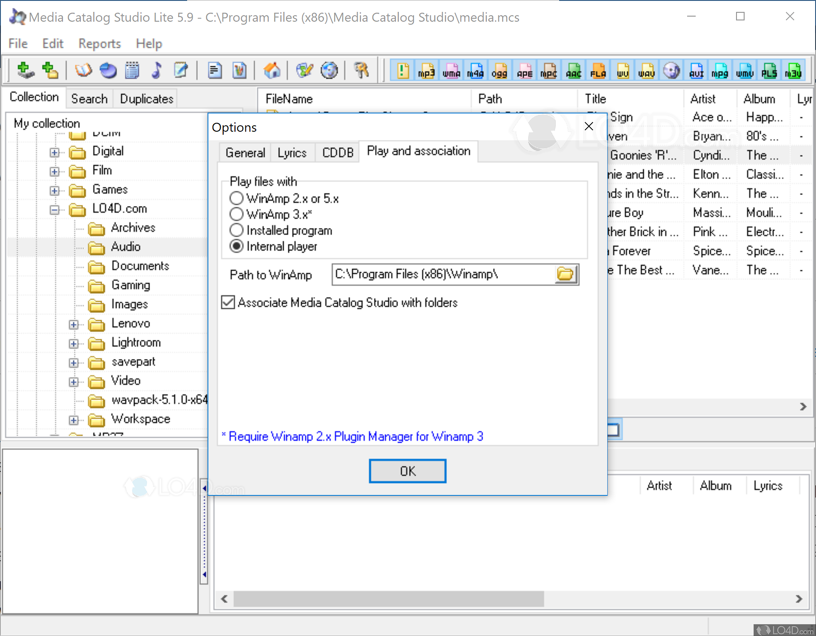Click the globe icon in toolbar
Image resolution: width=816 pixels, height=636 pixels.
coord(329,71)
